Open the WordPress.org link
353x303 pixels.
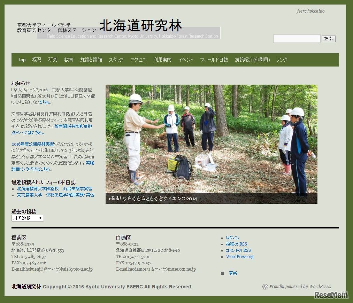pos(240,256)
